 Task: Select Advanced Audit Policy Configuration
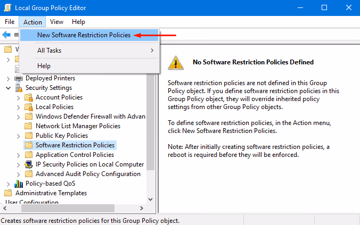[88, 174]
